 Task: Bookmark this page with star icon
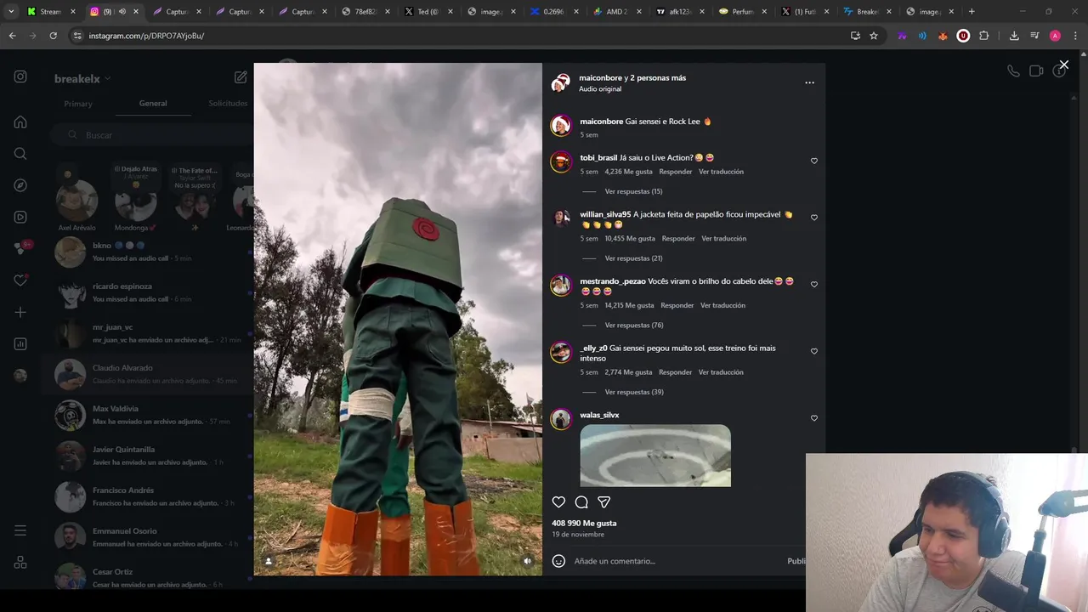[x=873, y=36]
